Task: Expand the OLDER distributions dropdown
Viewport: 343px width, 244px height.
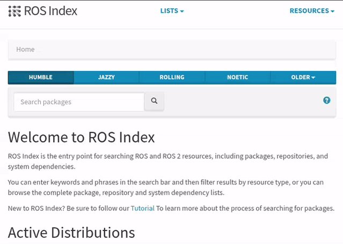Action: coord(303,78)
